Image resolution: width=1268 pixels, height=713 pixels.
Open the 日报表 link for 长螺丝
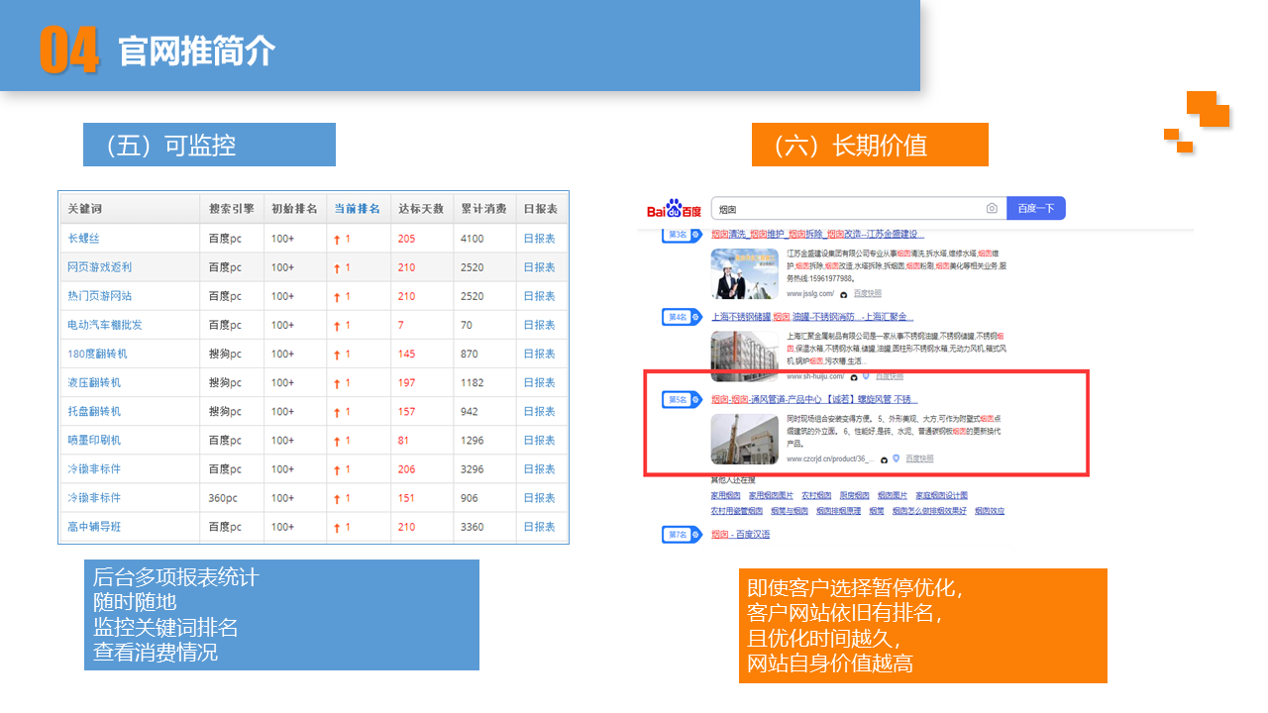[541, 238]
